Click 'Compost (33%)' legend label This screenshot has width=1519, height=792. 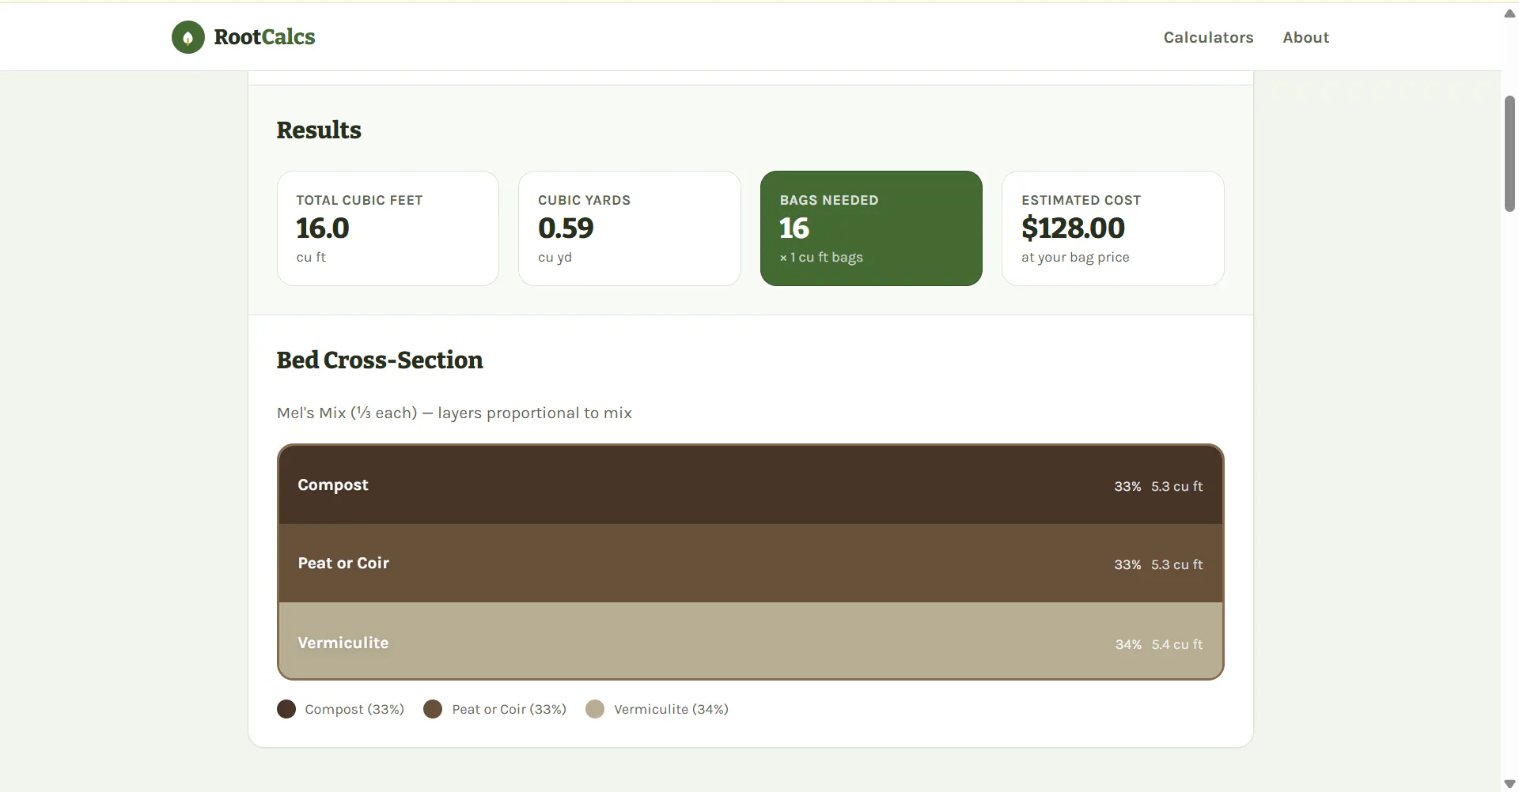pyautogui.click(x=354, y=709)
